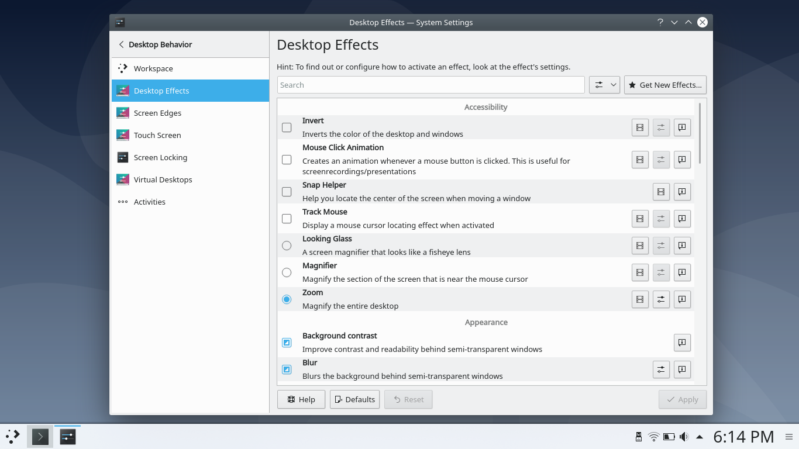Show info about the Track Mouse effect
Image resolution: width=799 pixels, height=449 pixels.
click(x=682, y=219)
